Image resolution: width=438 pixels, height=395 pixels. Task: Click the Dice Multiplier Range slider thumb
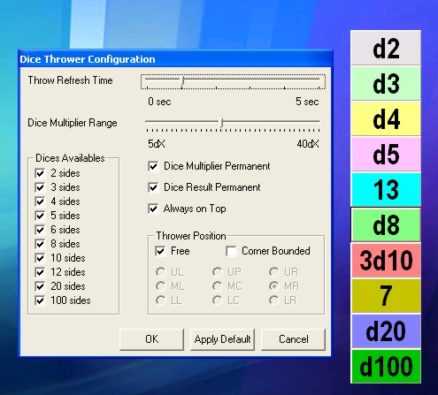coord(222,123)
